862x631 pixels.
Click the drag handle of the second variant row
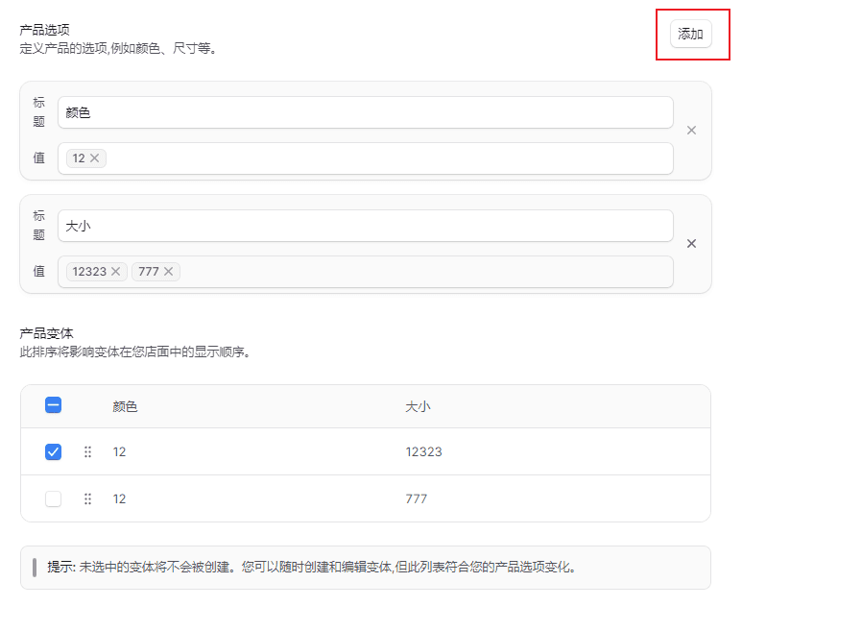[87, 498]
